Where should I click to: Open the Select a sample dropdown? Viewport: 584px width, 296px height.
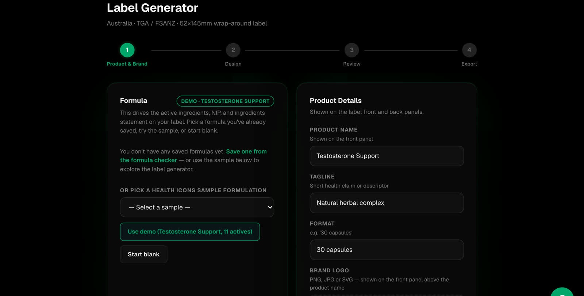point(197,207)
